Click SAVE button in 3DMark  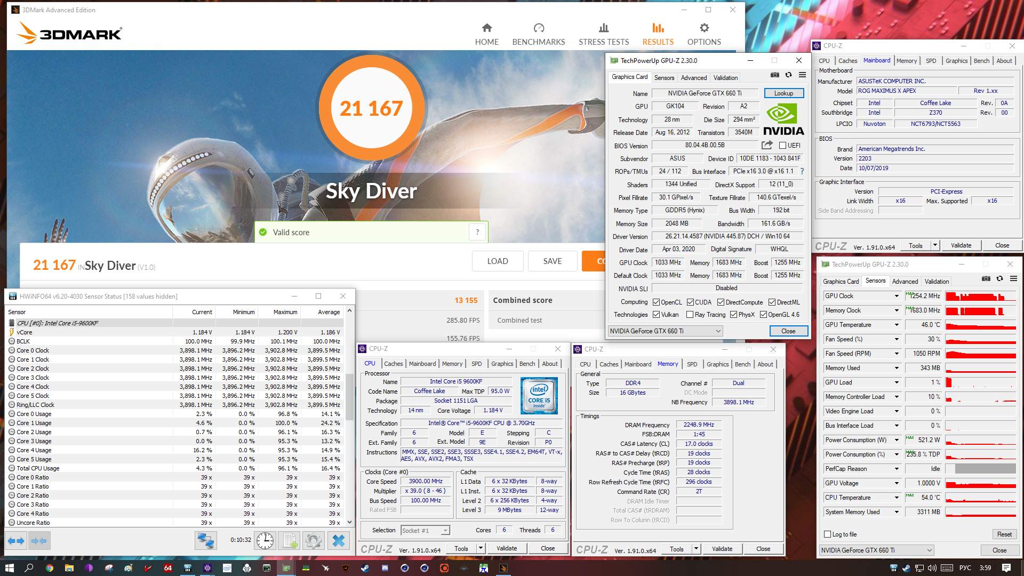553,261
